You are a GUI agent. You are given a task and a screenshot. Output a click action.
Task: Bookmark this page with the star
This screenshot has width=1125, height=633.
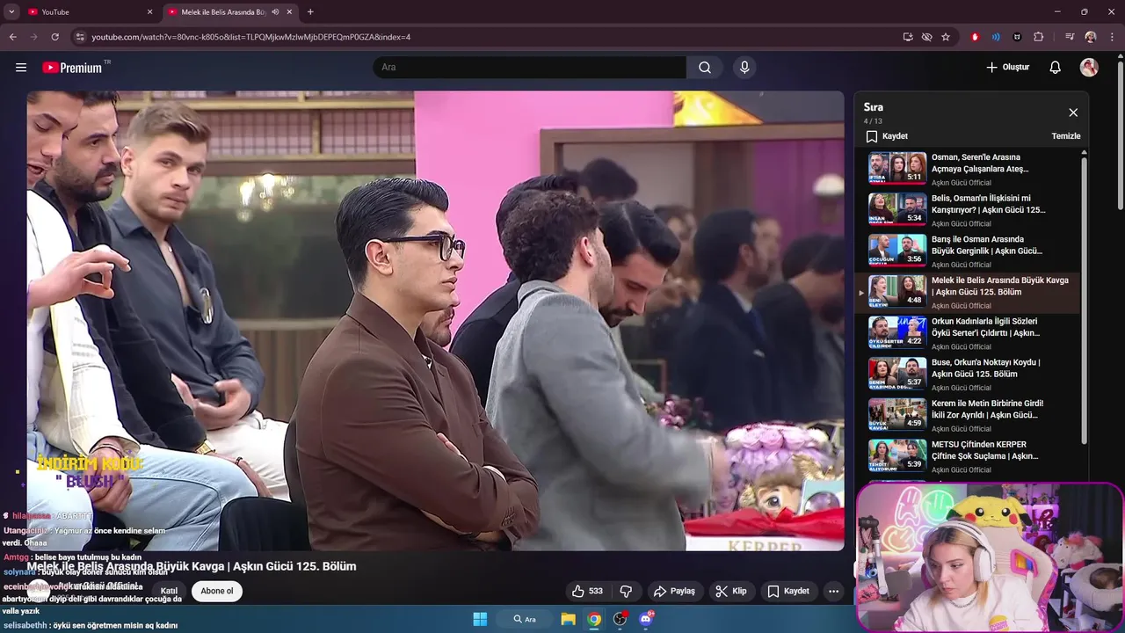coord(946,37)
